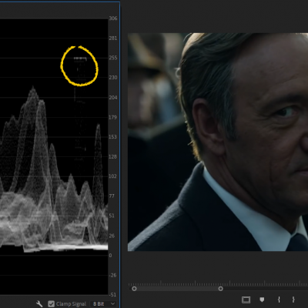Click the Mark In brace icon
This screenshot has width=308, height=308.
coord(279,300)
